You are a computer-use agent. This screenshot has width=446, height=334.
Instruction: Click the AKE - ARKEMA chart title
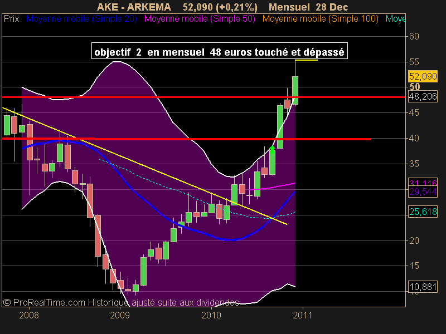134,7
